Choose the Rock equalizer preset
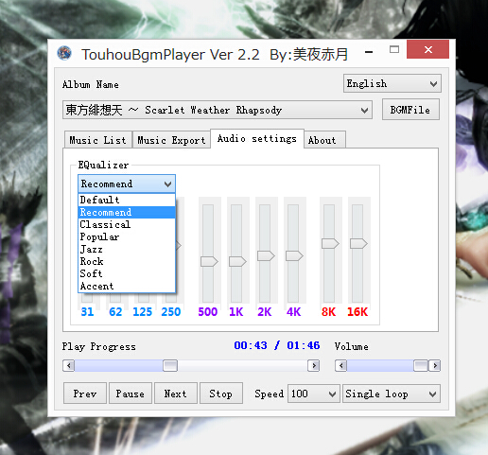This screenshot has height=455, width=488. 127,261
